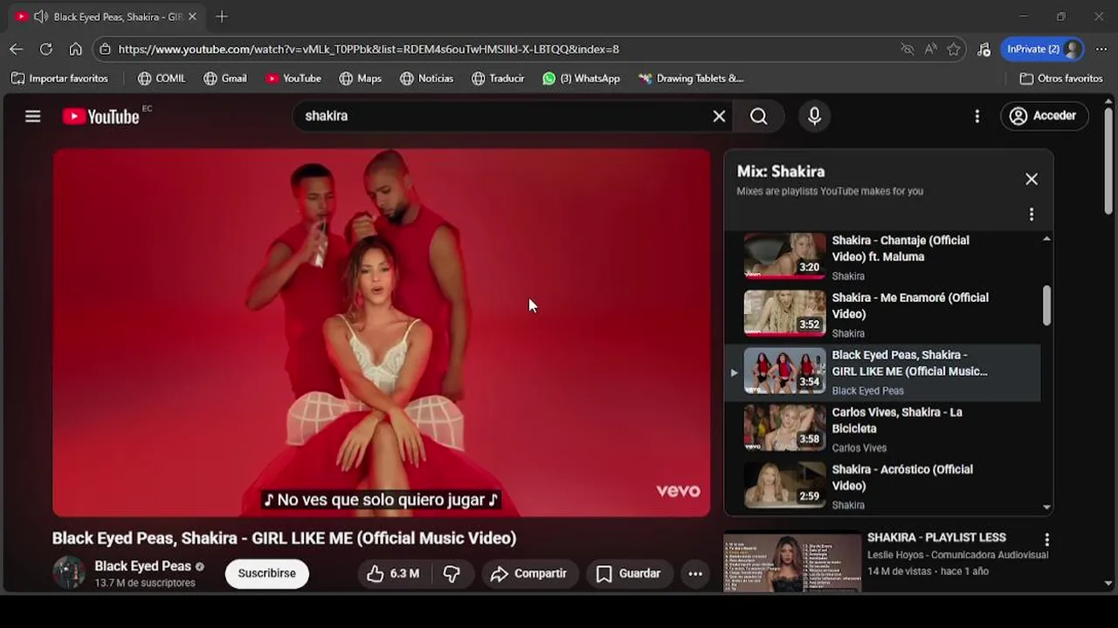Go to the YouTube home logo
This screenshot has width=1118, height=628.
coord(101,116)
